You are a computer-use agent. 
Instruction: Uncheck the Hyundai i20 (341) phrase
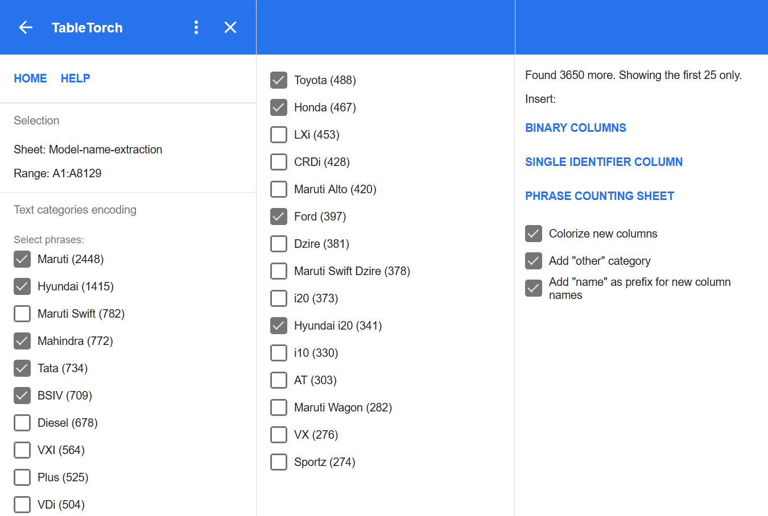(279, 326)
